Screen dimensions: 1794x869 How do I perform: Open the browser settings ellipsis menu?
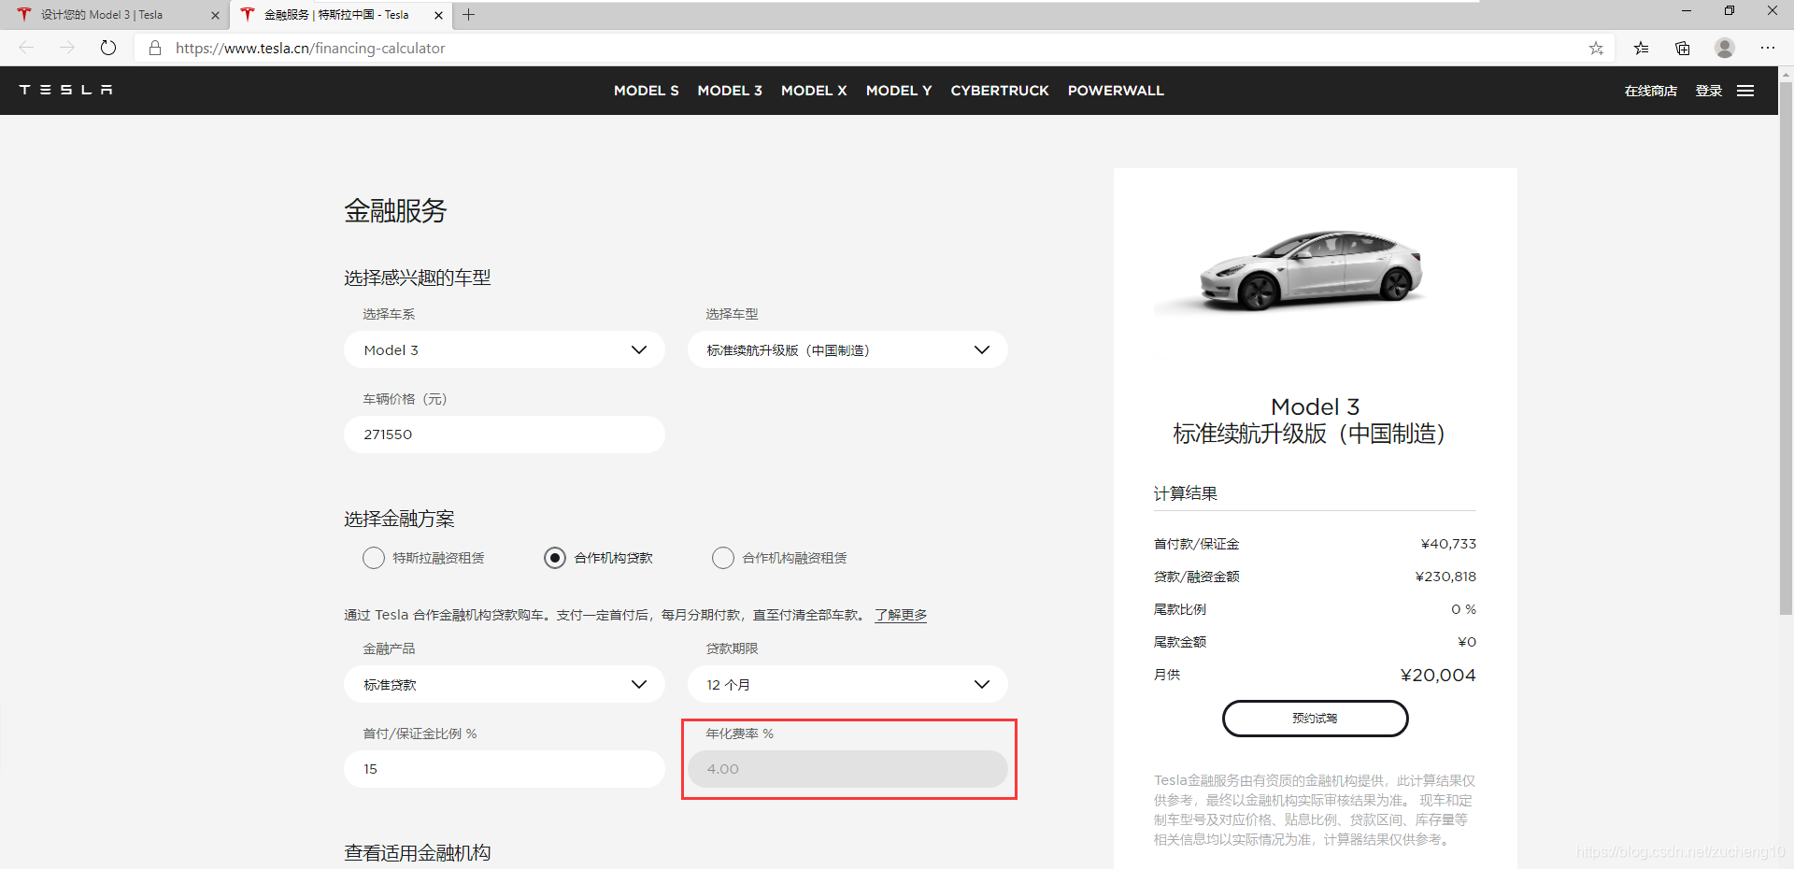pos(1767,48)
